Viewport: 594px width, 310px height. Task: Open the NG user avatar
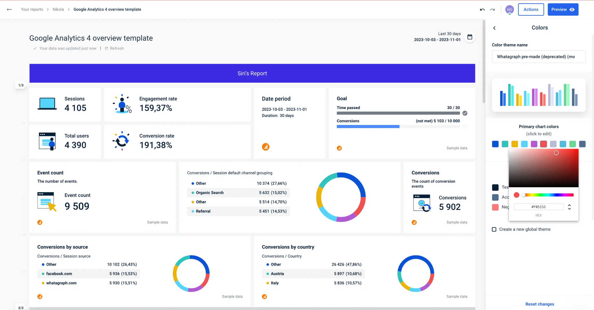pyautogui.click(x=510, y=9)
